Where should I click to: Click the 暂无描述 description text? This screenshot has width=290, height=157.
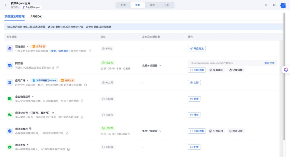point(15,7)
